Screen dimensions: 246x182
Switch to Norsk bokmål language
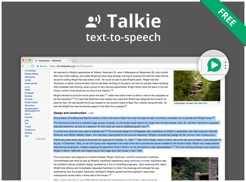pos(31,84)
